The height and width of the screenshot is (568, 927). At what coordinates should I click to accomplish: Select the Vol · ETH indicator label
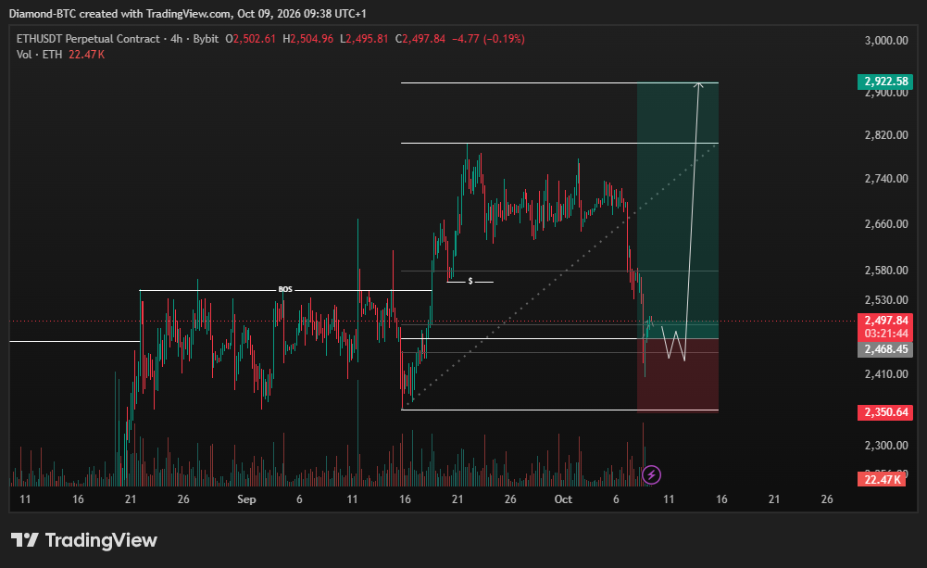click(39, 55)
